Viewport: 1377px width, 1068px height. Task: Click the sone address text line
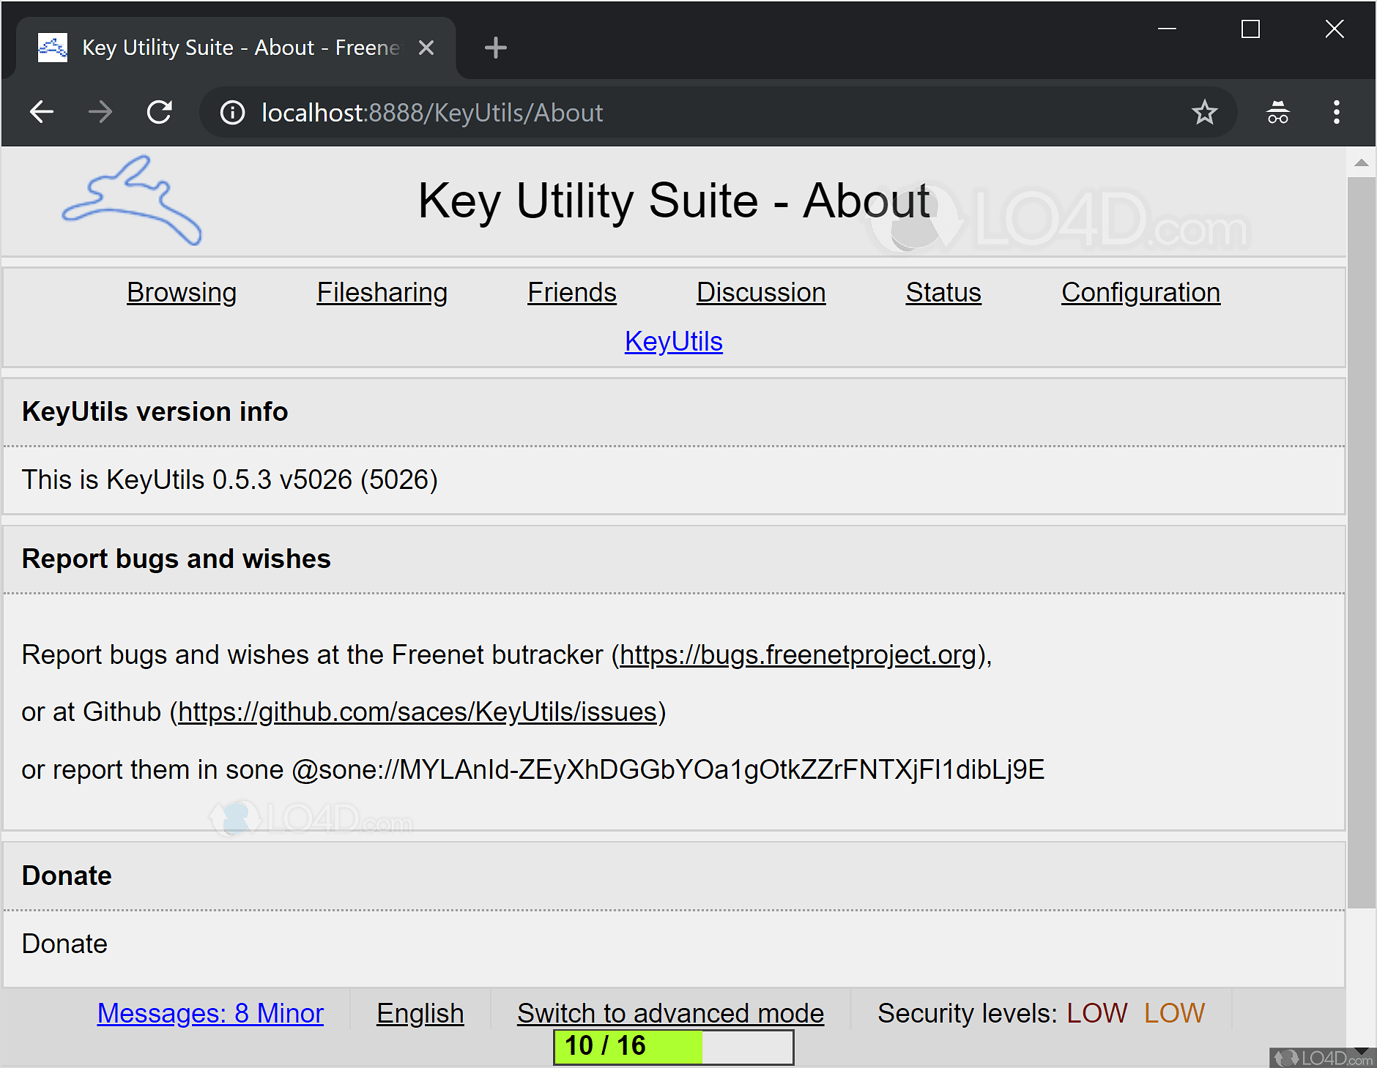(x=533, y=770)
